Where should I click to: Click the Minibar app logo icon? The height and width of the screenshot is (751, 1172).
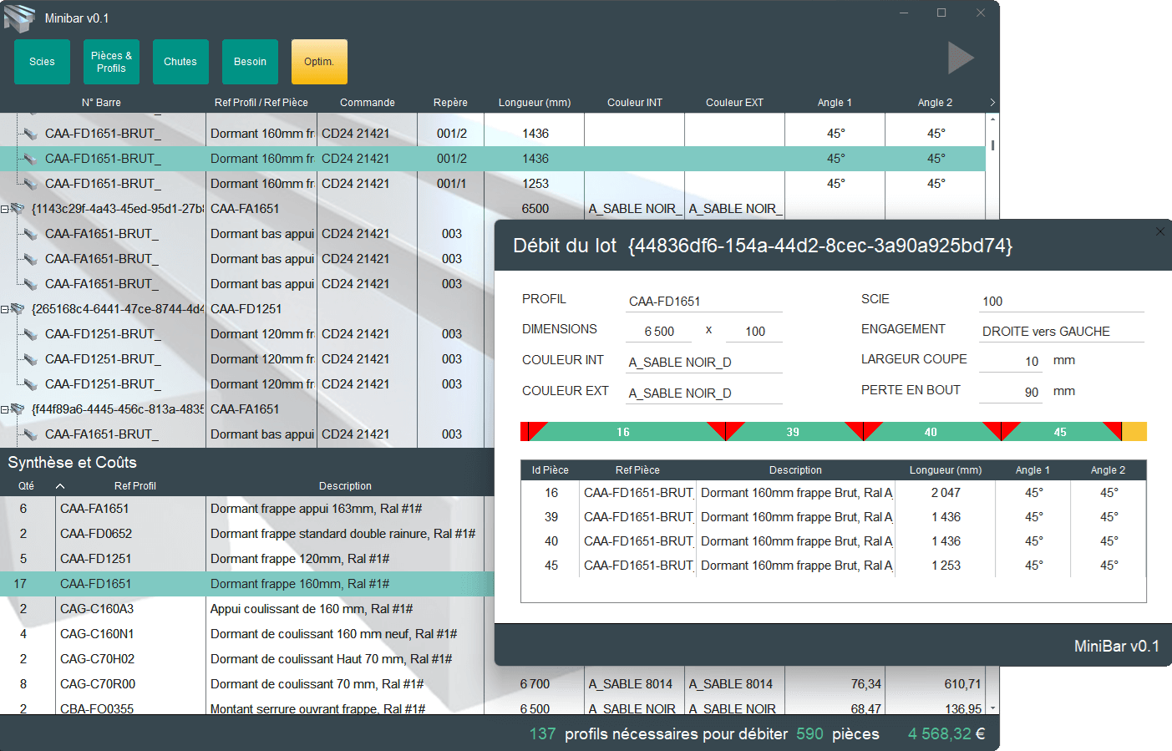(x=19, y=18)
